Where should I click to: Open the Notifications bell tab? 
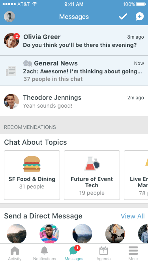coord(45,254)
